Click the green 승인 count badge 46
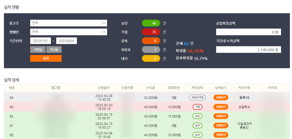The height and width of the screenshot is (139, 292). (x=151, y=23)
